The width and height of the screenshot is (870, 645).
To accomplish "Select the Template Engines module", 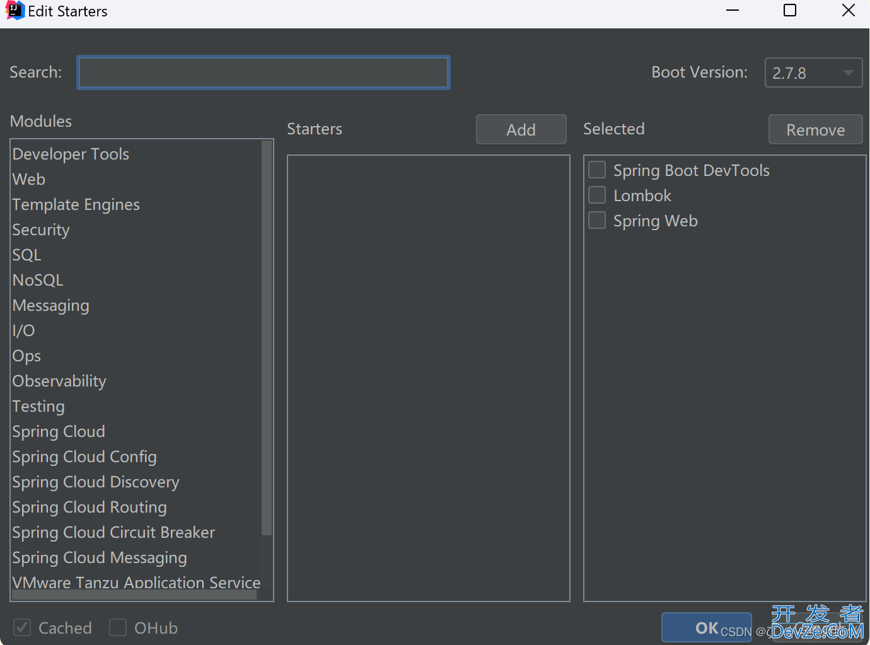I will click(136, 204).
